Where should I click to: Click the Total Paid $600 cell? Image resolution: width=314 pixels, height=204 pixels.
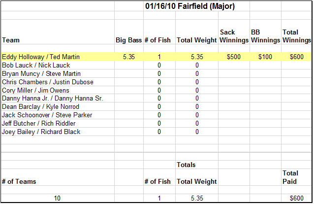click(297, 199)
